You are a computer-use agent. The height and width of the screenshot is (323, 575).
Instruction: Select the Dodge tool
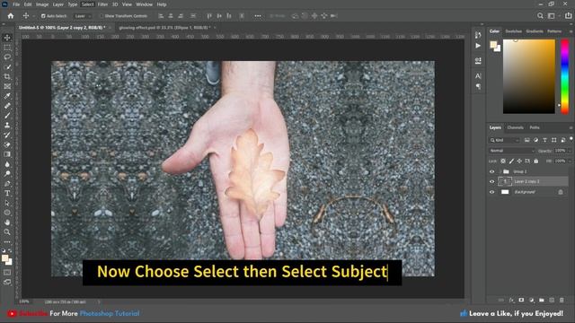(x=7, y=173)
